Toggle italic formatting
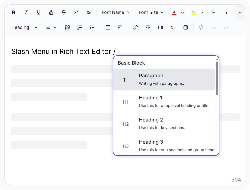 [x=26, y=12]
